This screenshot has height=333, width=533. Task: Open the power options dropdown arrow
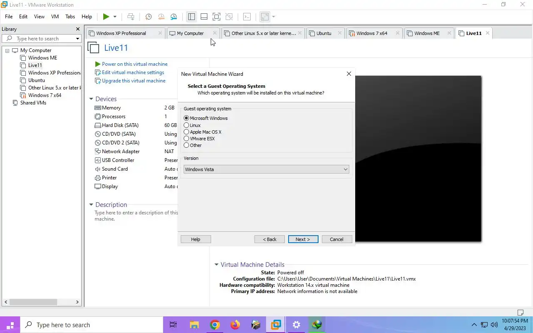point(115,17)
